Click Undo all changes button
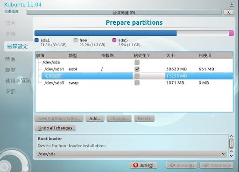Screen dimensions: 239x172 tap(55, 128)
